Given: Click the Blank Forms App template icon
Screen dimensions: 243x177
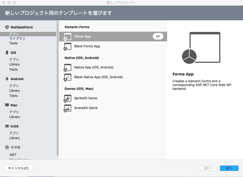Looking at the screenshot, I should (67, 47).
